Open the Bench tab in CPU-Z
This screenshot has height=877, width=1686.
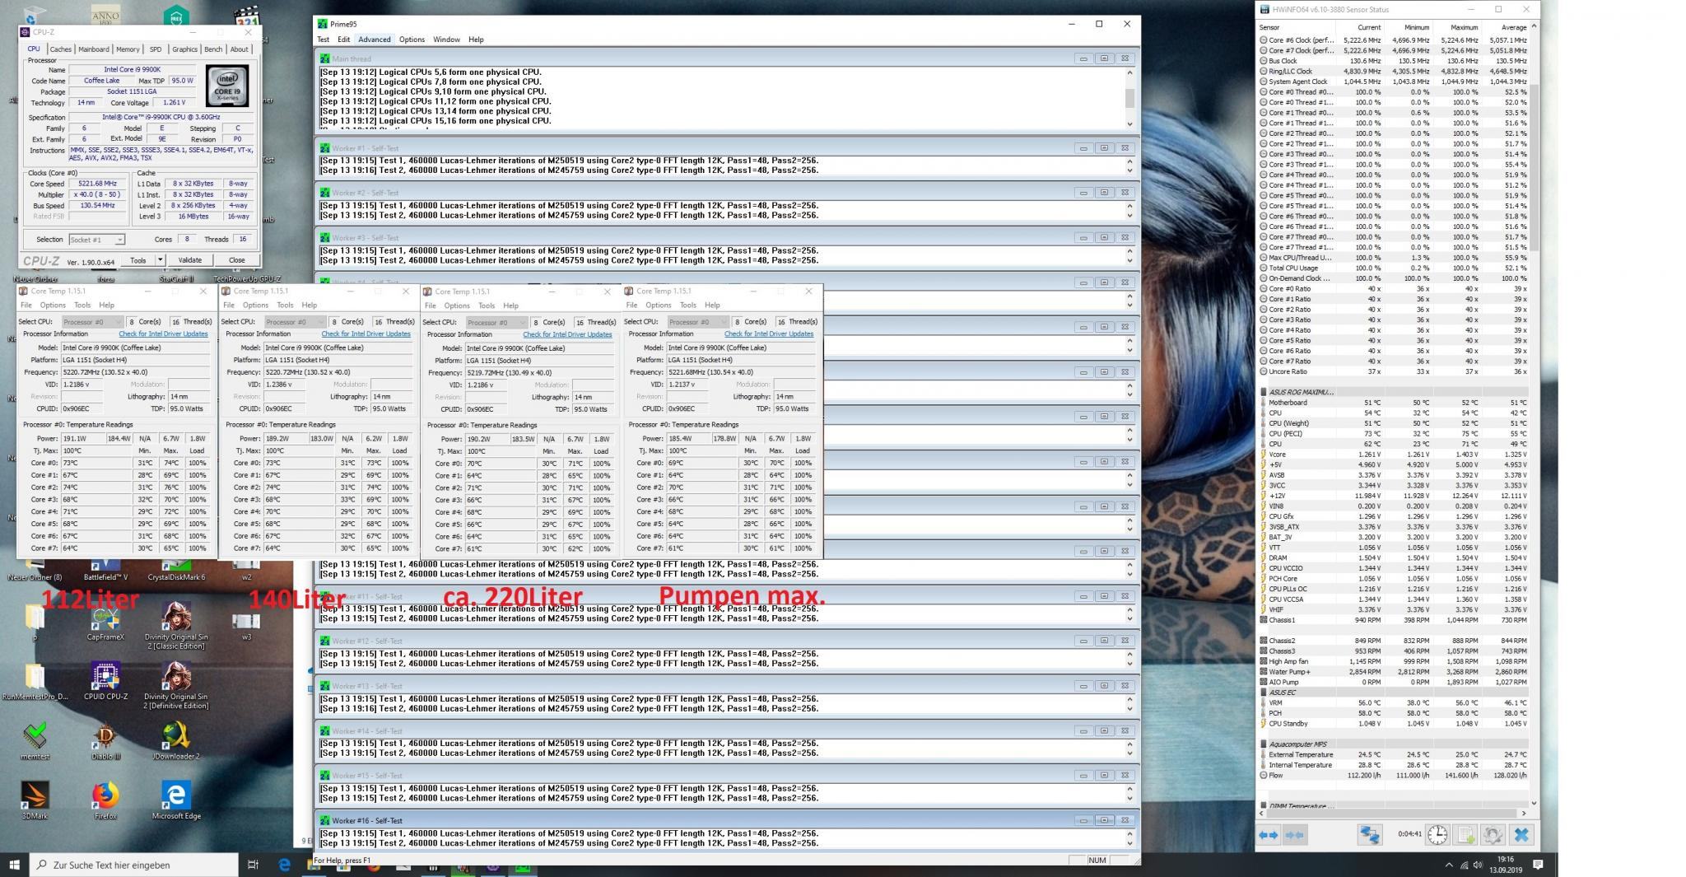(x=213, y=49)
